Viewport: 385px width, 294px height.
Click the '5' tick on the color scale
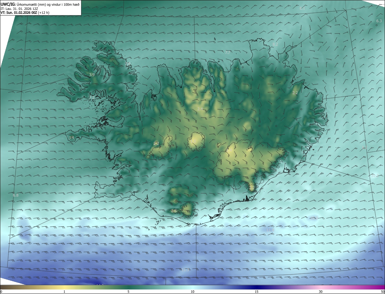pyautogui.click(x=128, y=292)
